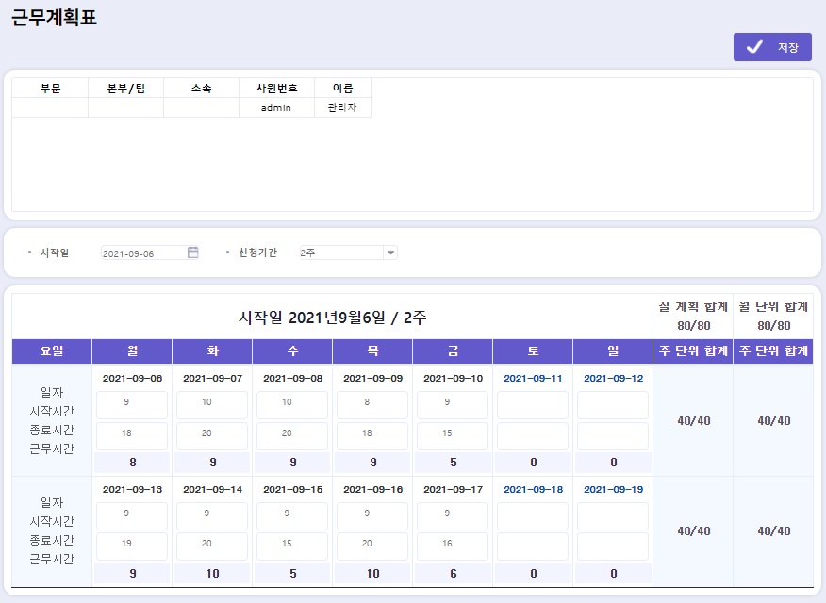Viewport: 826px width, 603px height.
Task: Select the admin employee number cell
Action: (x=276, y=107)
